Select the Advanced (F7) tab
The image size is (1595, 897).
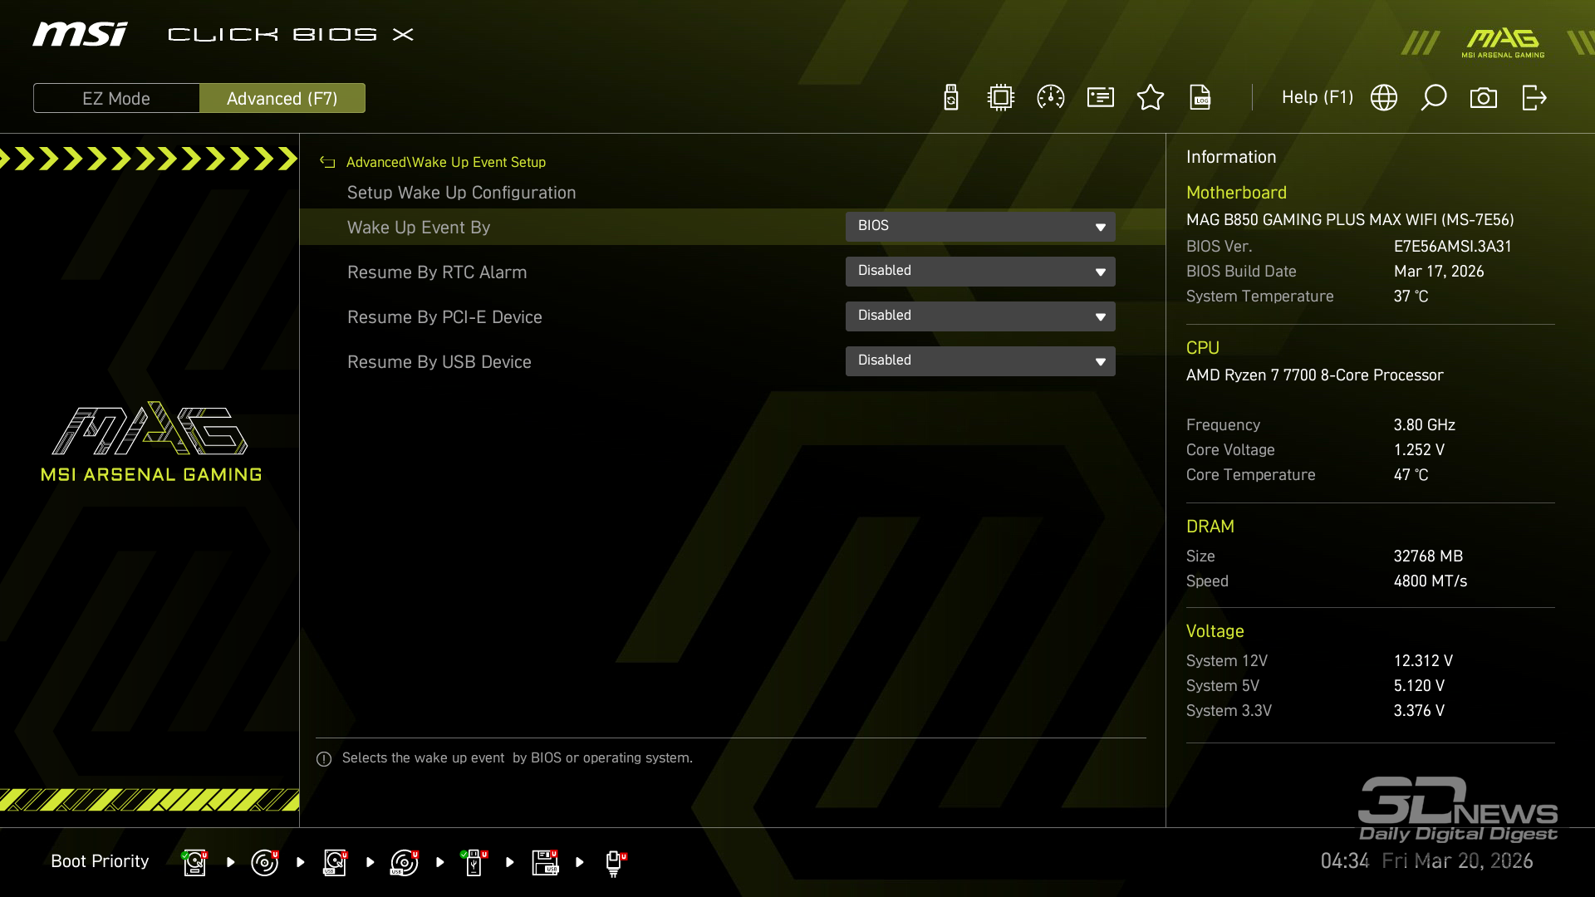(282, 98)
